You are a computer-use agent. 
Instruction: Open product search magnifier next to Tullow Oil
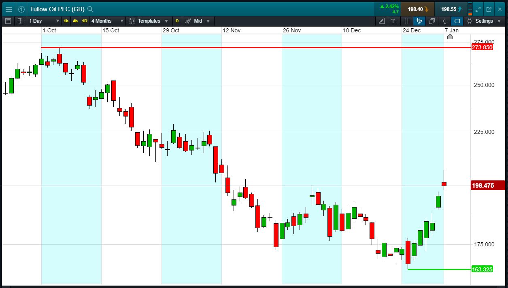90,9
